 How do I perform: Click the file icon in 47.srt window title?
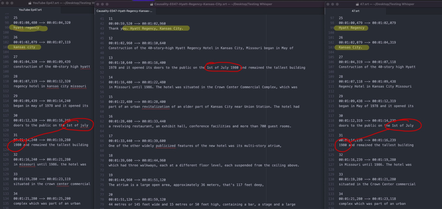tap(357, 4)
